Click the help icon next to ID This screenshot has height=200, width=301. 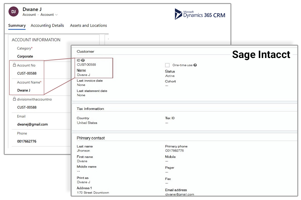click(83, 60)
